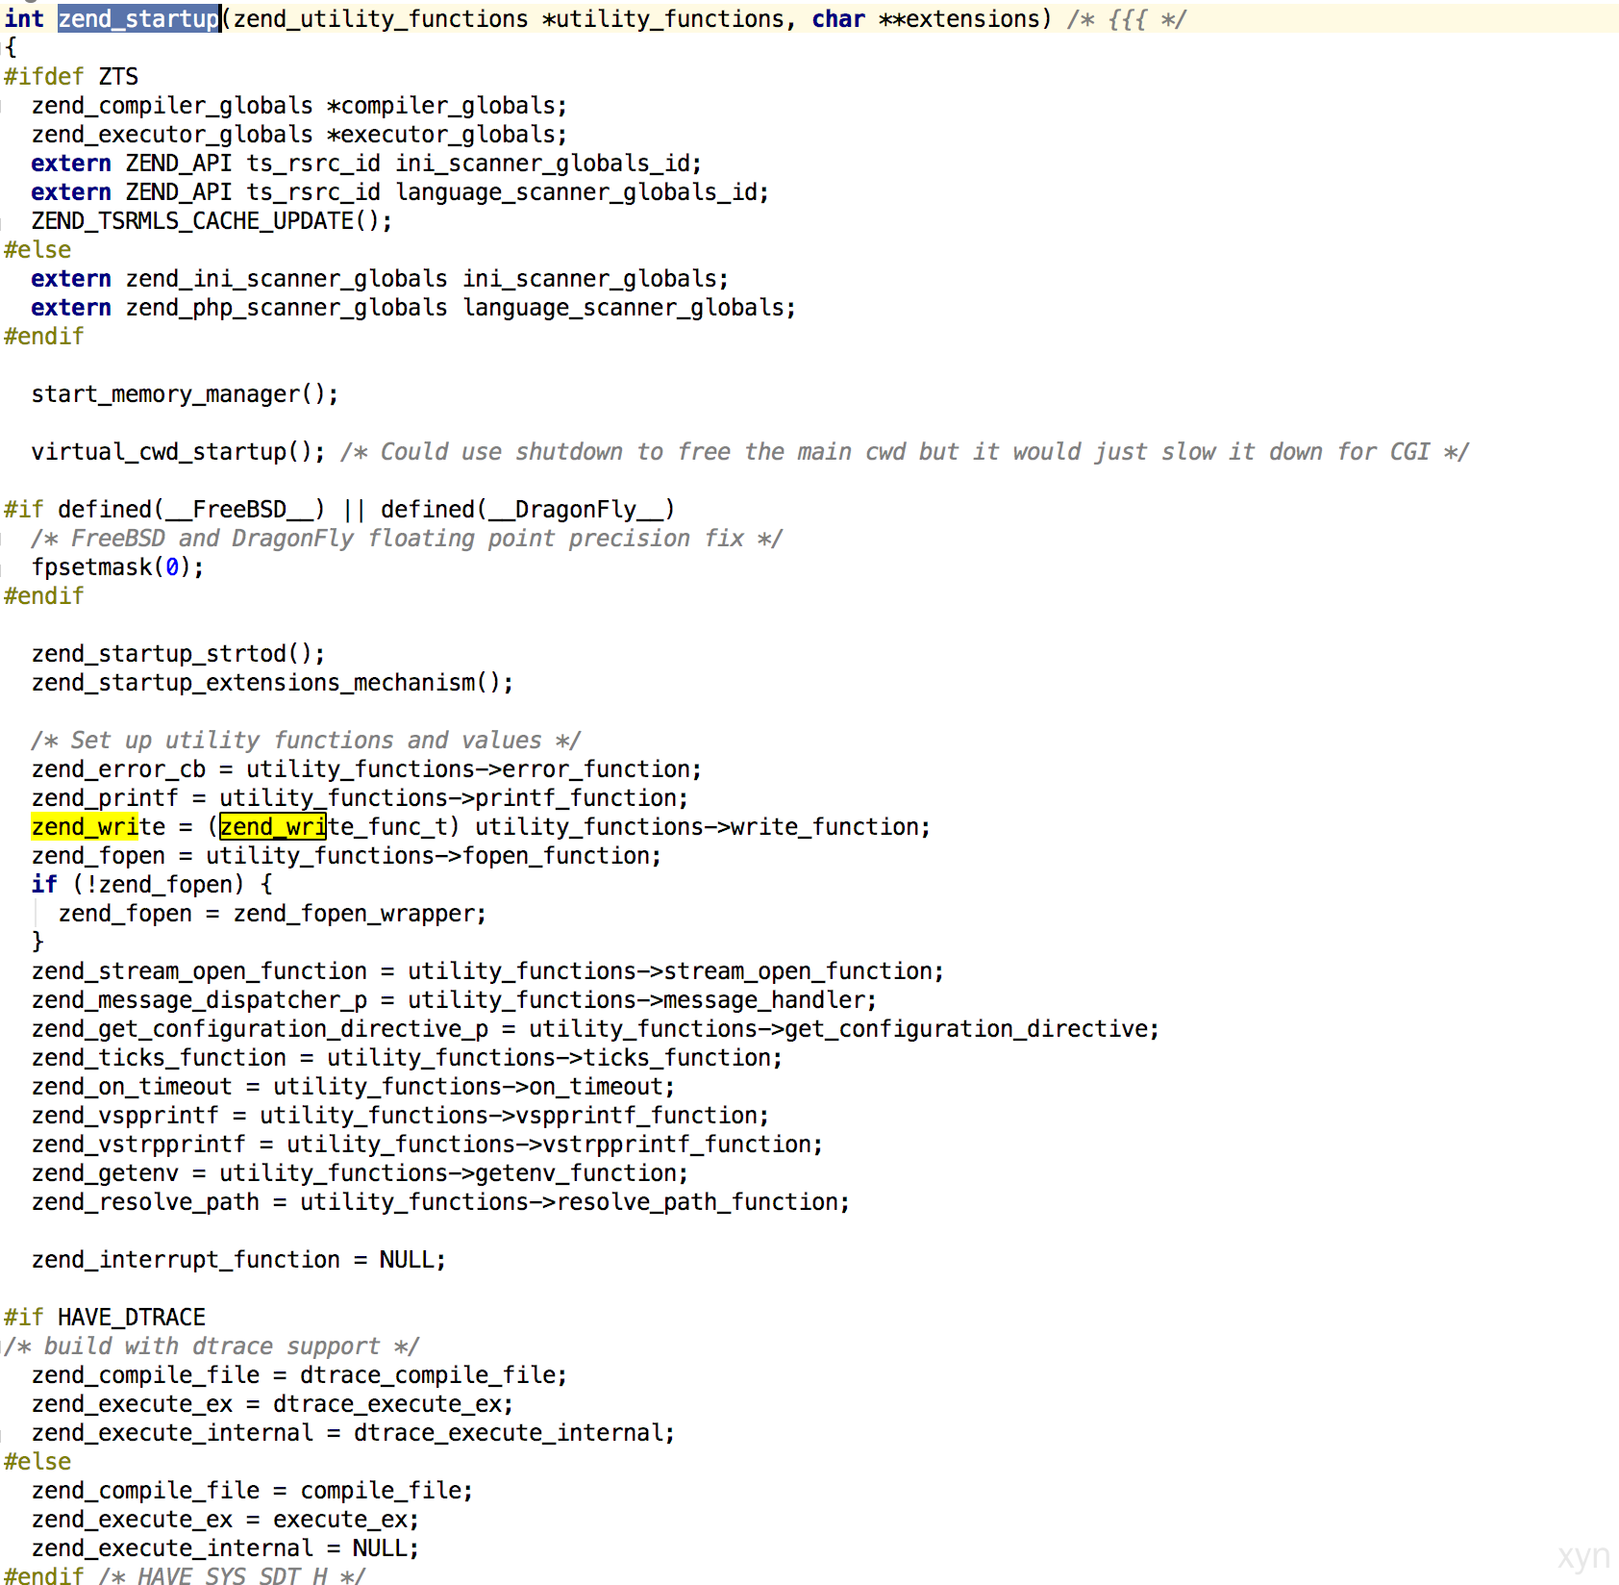1619x1585 pixels.
Task: Click the highlighted zend_startup function name
Action: tap(138, 19)
